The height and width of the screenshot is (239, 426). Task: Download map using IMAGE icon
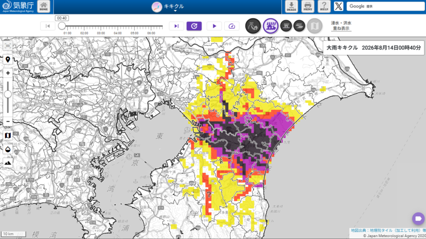291,7
